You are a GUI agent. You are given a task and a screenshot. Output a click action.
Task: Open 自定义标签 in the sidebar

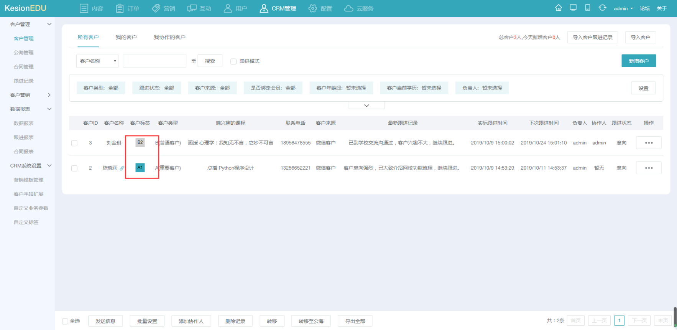pos(26,222)
